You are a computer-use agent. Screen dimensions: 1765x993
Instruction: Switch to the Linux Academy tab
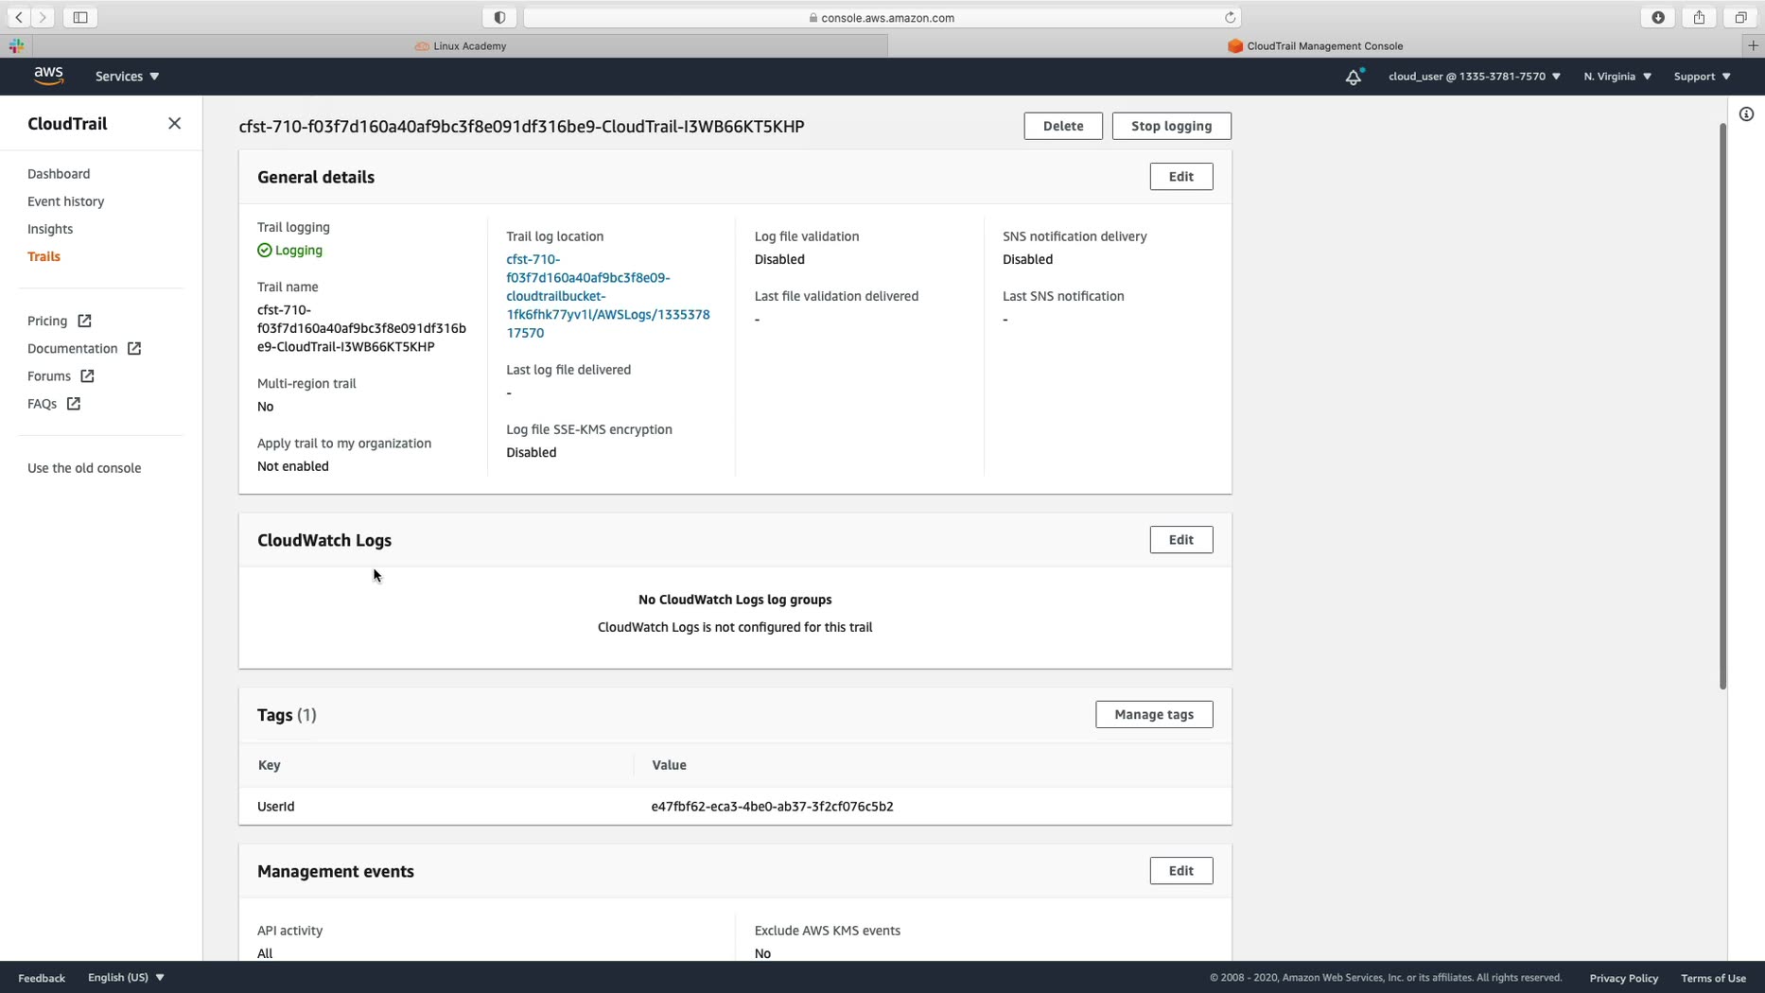(461, 45)
